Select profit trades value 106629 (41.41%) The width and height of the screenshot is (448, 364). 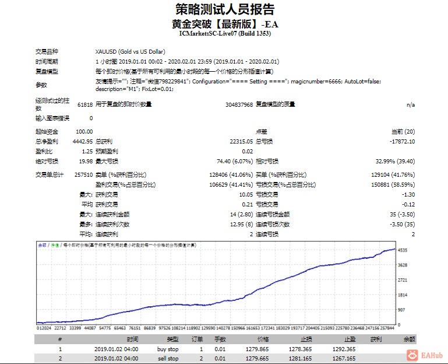coord(231,185)
